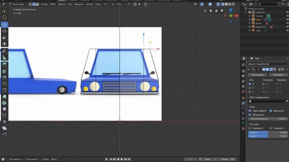Select the Measure ruler tool
Viewport: 289px width, 162px height.
pos(5,58)
